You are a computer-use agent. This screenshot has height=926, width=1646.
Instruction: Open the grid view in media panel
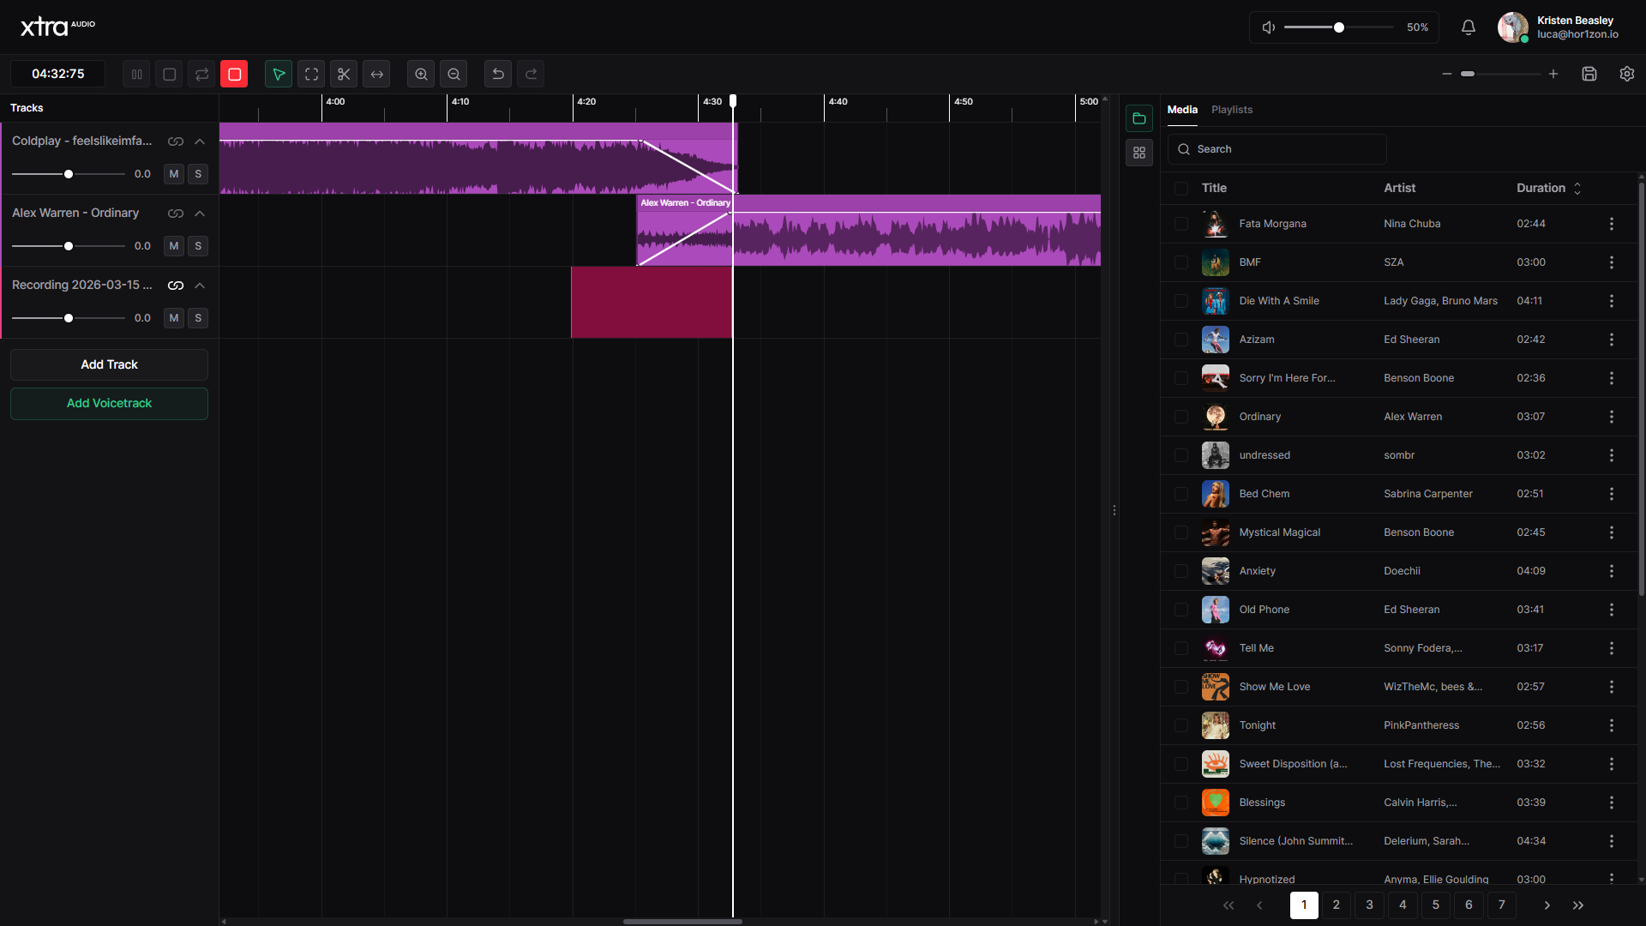[1138, 152]
